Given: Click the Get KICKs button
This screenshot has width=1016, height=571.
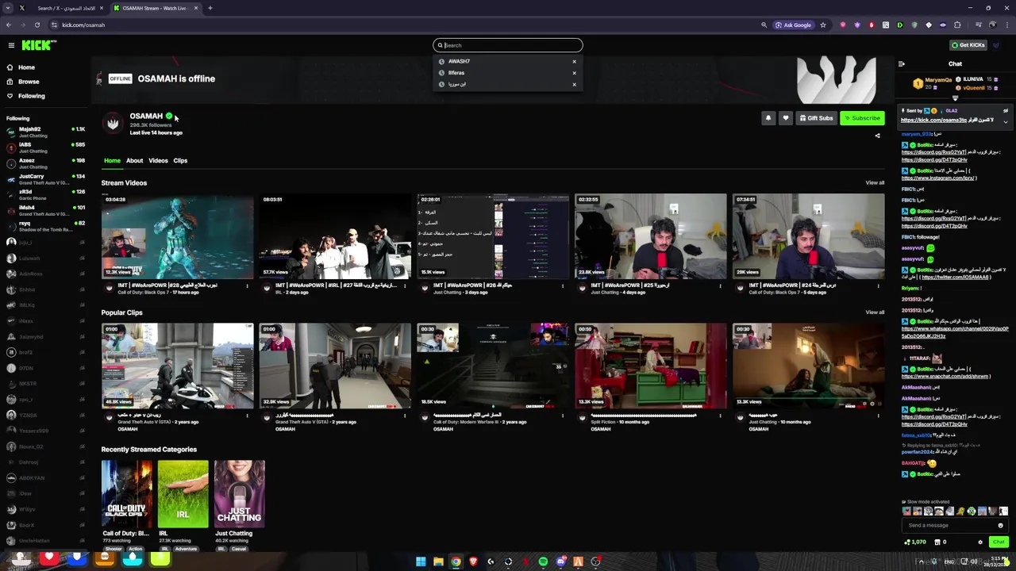Looking at the screenshot, I should pos(968,45).
